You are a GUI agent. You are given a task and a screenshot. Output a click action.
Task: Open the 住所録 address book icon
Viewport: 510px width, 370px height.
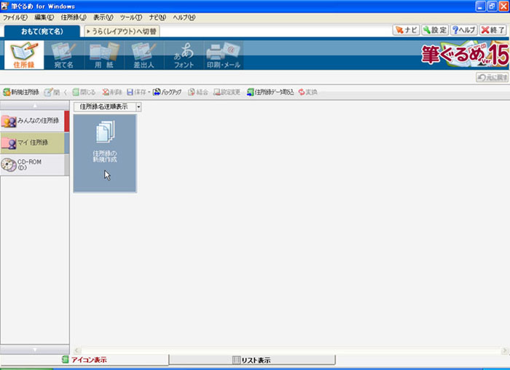[23, 55]
